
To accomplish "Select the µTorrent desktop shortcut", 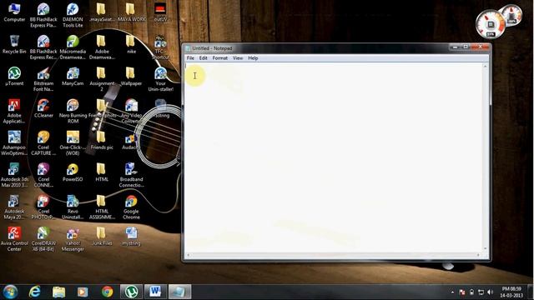I will 14,76.
